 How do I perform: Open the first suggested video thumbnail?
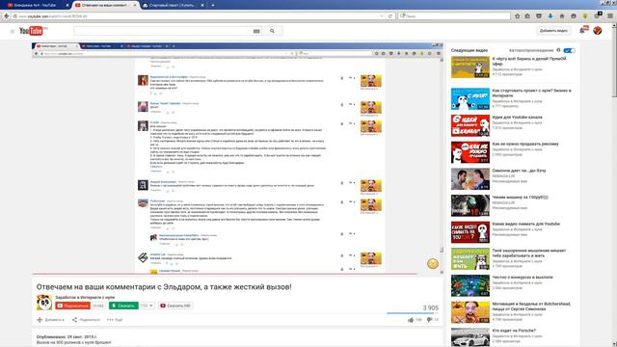[470, 67]
